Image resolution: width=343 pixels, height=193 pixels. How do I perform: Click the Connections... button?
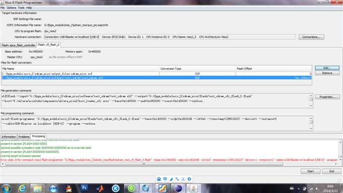(311, 37)
